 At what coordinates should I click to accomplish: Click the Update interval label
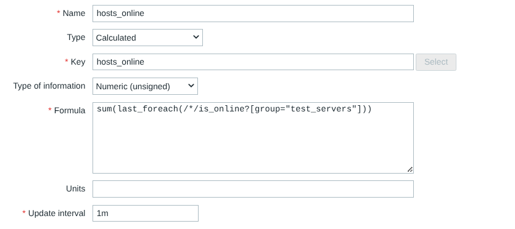coord(57,213)
